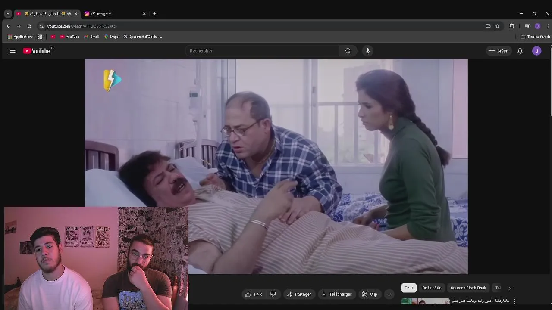Open unlabeled YouTube icon bookmark

(x=53, y=37)
